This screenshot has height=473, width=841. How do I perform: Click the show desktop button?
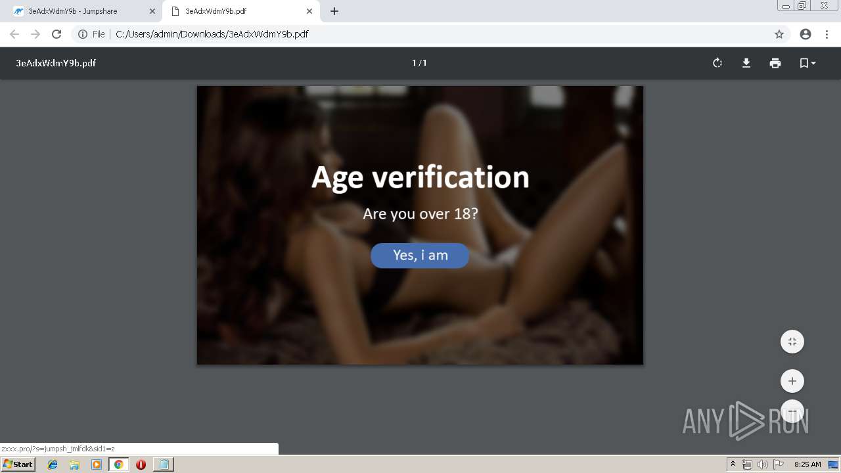tap(834, 464)
